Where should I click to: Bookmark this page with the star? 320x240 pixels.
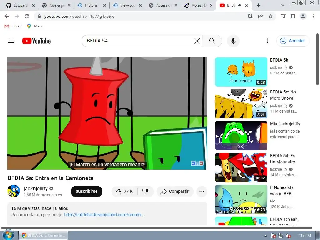(x=271, y=16)
